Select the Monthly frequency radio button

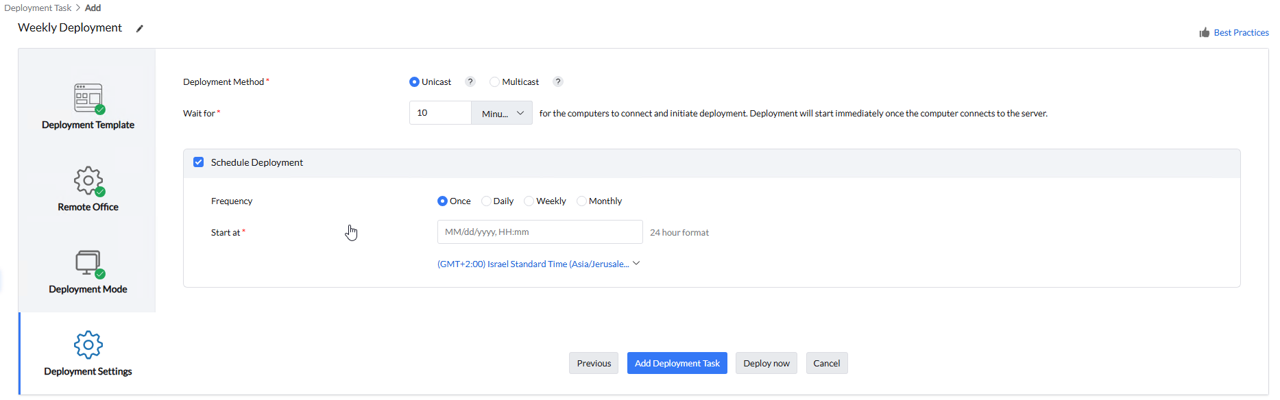[x=581, y=201]
